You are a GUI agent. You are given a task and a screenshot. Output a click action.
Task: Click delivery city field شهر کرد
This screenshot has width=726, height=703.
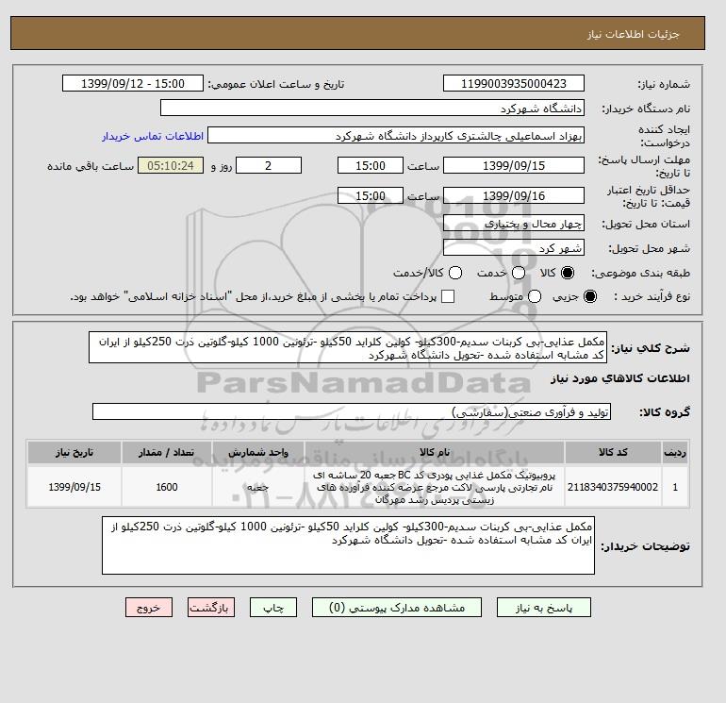(514, 248)
